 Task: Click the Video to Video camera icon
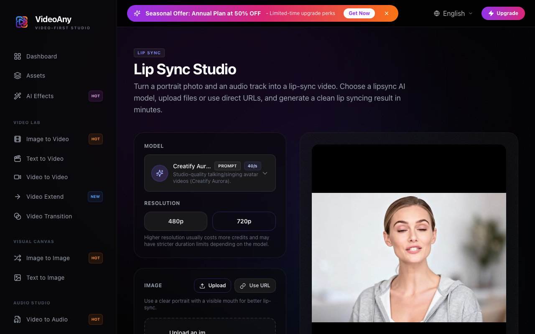coord(18,177)
